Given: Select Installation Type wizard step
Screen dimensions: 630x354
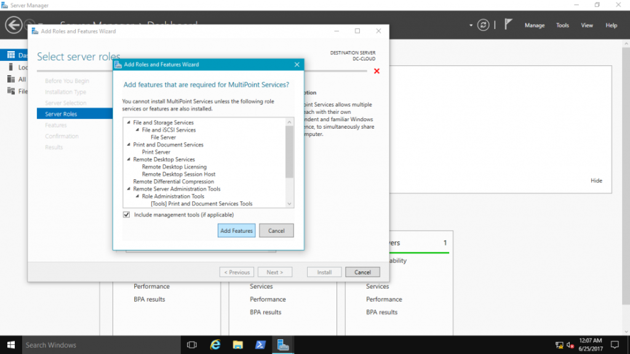Looking at the screenshot, I should click(x=65, y=92).
